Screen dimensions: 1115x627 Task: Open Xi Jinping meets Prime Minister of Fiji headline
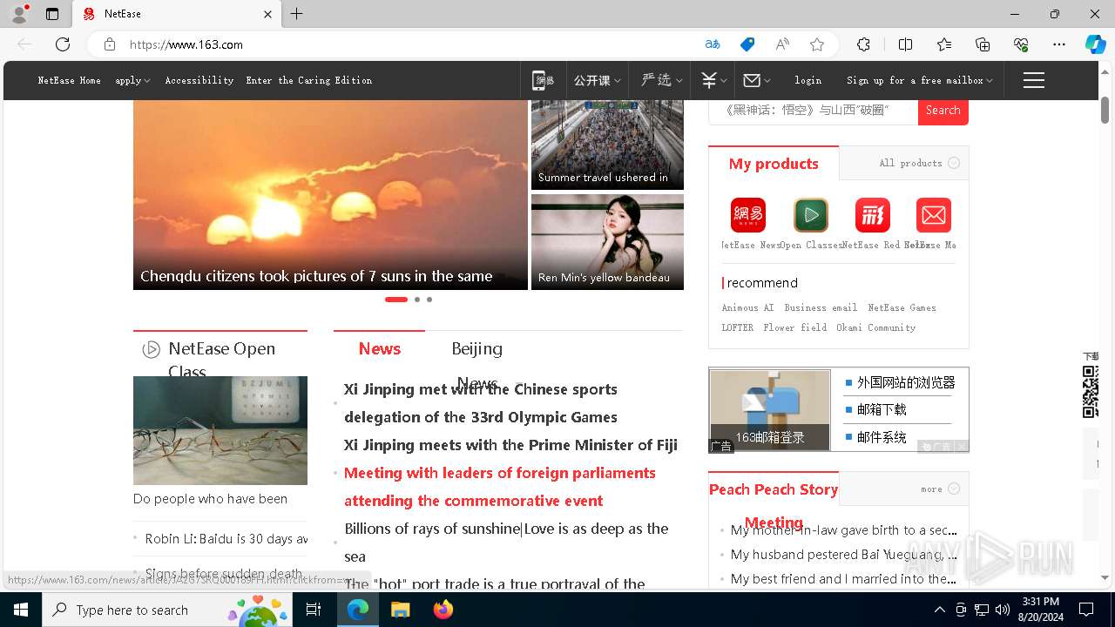[x=510, y=445]
